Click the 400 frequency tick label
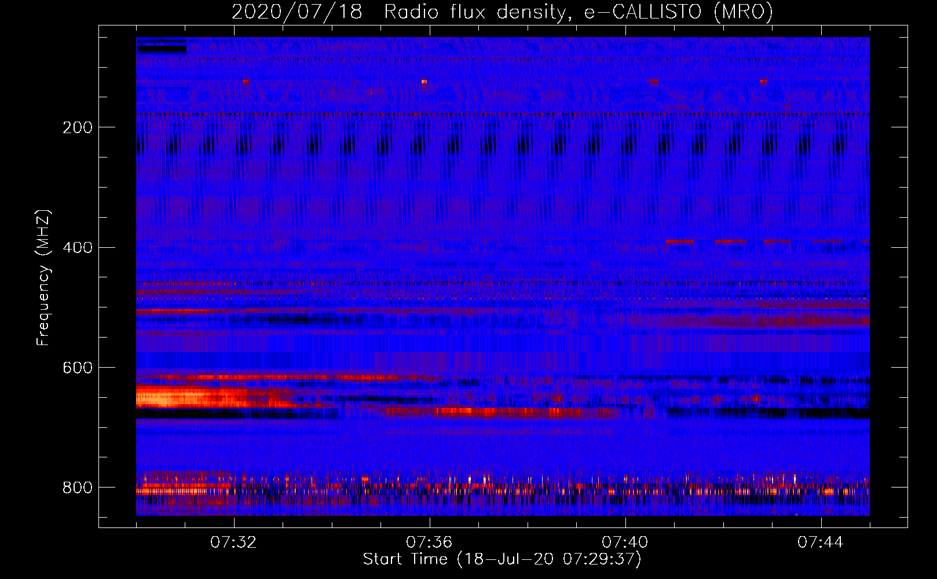The height and width of the screenshot is (579, 937). pyautogui.click(x=78, y=248)
